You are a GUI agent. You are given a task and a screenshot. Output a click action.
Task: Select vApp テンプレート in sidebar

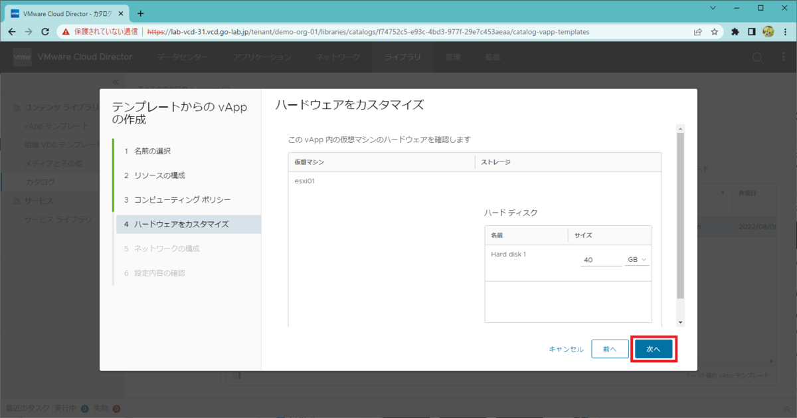pyautogui.click(x=56, y=126)
